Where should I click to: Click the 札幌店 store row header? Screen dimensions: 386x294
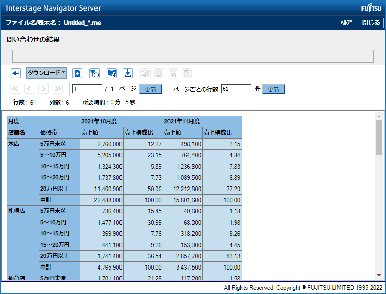coord(23,239)
